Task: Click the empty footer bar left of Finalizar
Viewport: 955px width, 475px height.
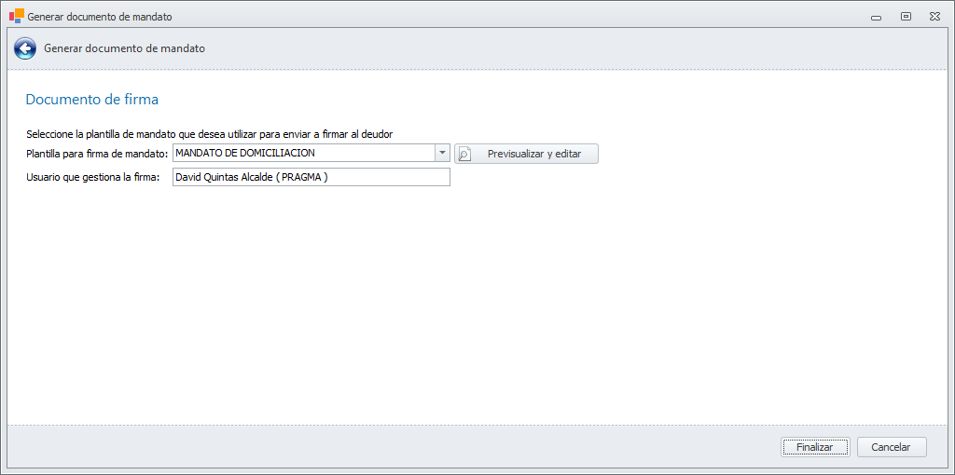Action: pos(373,447)
